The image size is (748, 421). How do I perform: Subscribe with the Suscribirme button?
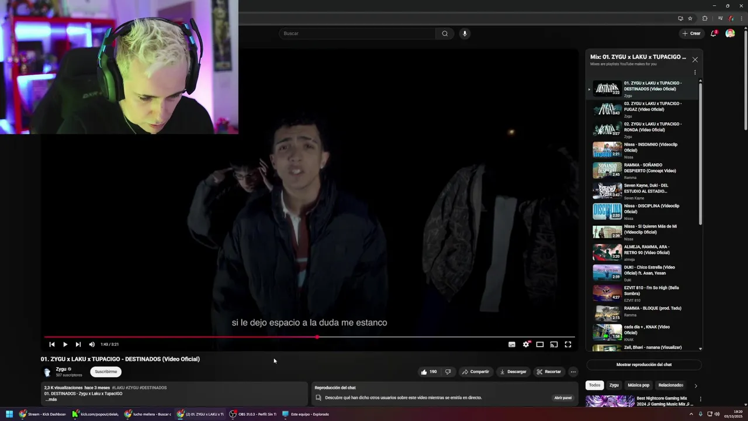point(106,372)
